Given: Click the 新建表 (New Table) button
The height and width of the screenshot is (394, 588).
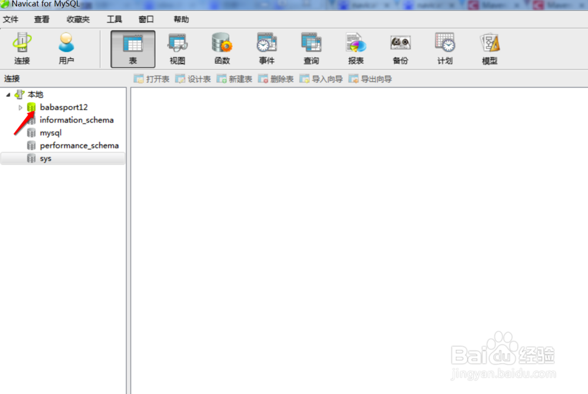Looking at the screenshot, I should [235, 79].
